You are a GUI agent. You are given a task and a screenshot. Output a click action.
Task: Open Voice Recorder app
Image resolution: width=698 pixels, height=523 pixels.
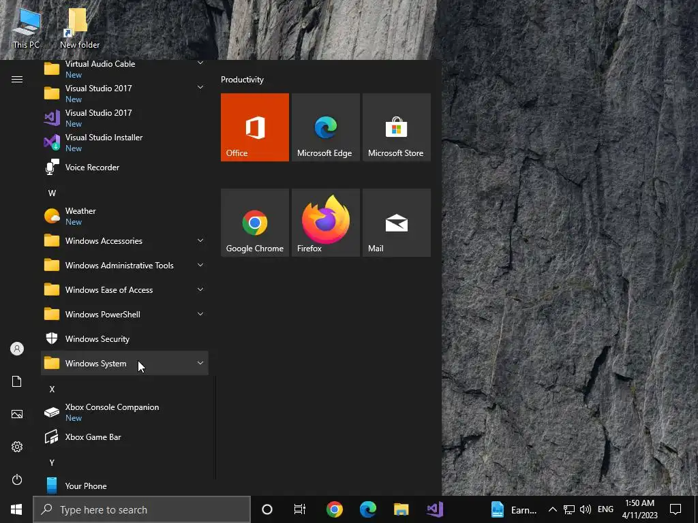point(125,168)
